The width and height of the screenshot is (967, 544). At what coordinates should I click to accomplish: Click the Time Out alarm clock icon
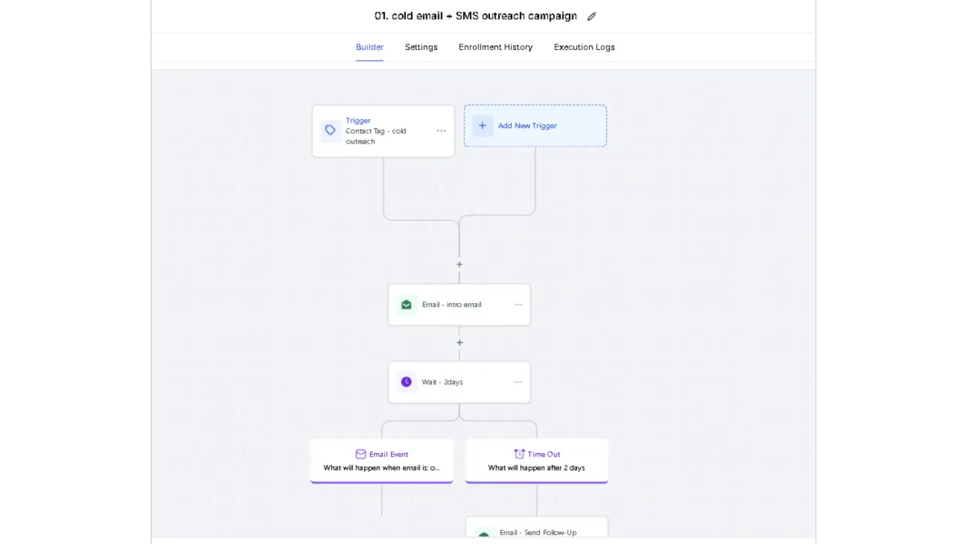[x=520, y=455]
